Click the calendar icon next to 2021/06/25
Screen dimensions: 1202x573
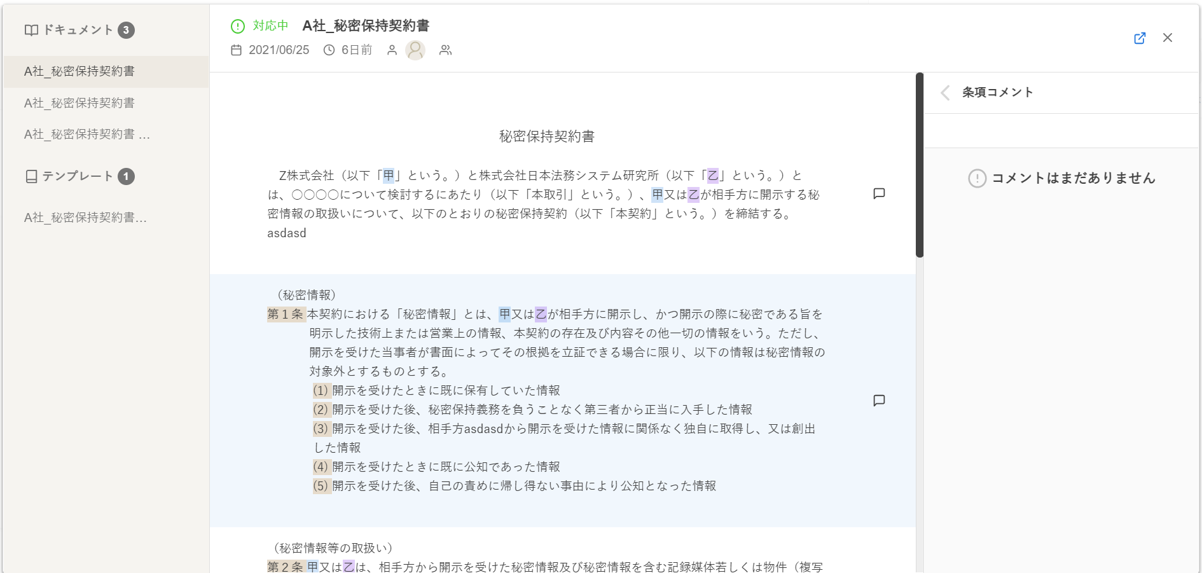pyautogui.click(x=236, y=50)
